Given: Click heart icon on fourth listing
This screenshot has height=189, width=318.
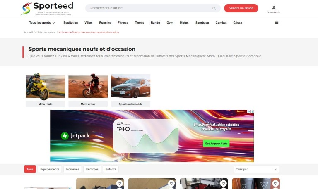Looking at the screenshot, I should coord(275,183).
